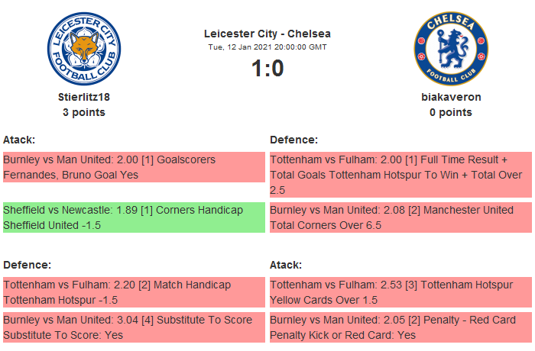Viewport: 535px width, 351px height.
Task: Click the lower-left Defence section heading
Action: click(x=27, y=265)
